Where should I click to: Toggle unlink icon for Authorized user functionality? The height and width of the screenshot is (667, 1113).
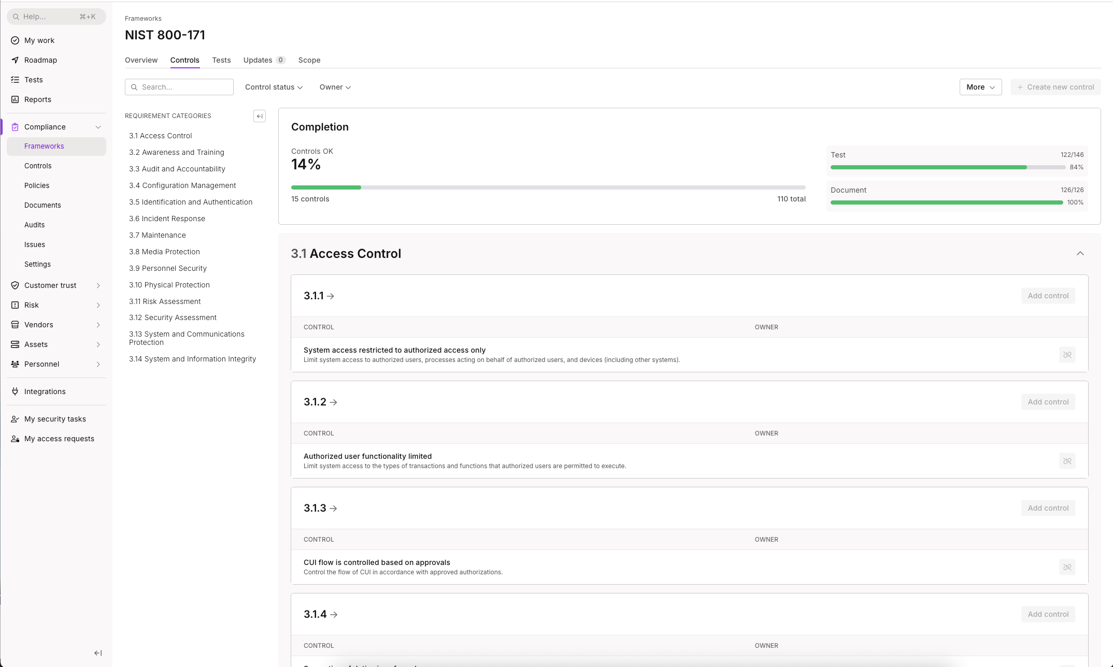coord(1067,461)
